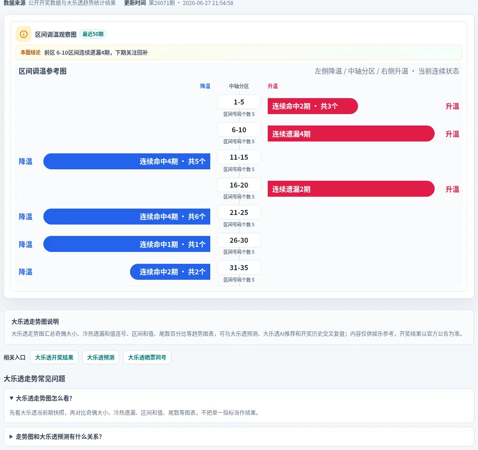Screen dimensions: 478x450
Task: Click the 升温 label on the 16-20 row
Action: 452,189
